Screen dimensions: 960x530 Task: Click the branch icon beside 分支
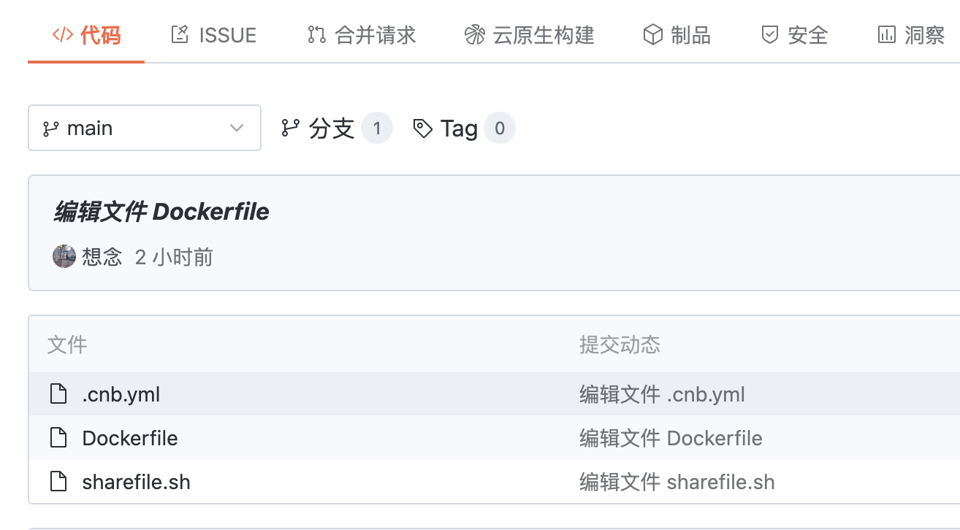tap(290, 128)
